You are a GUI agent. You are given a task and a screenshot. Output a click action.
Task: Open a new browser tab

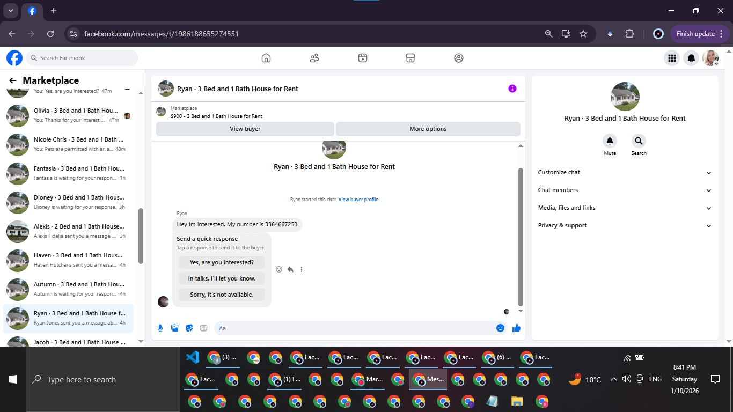pyautogui.click(x=54, y=11)
